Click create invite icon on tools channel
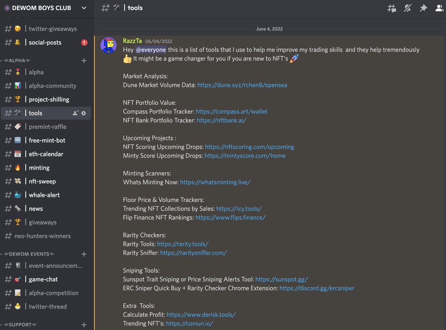 [x=75, y=113]
